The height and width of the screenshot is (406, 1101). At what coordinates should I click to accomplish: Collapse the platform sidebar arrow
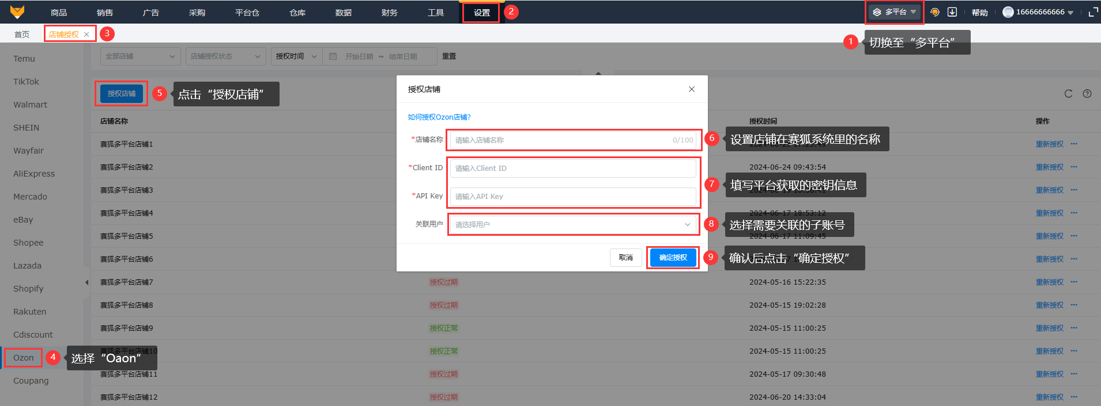click(x=86, y=282)
